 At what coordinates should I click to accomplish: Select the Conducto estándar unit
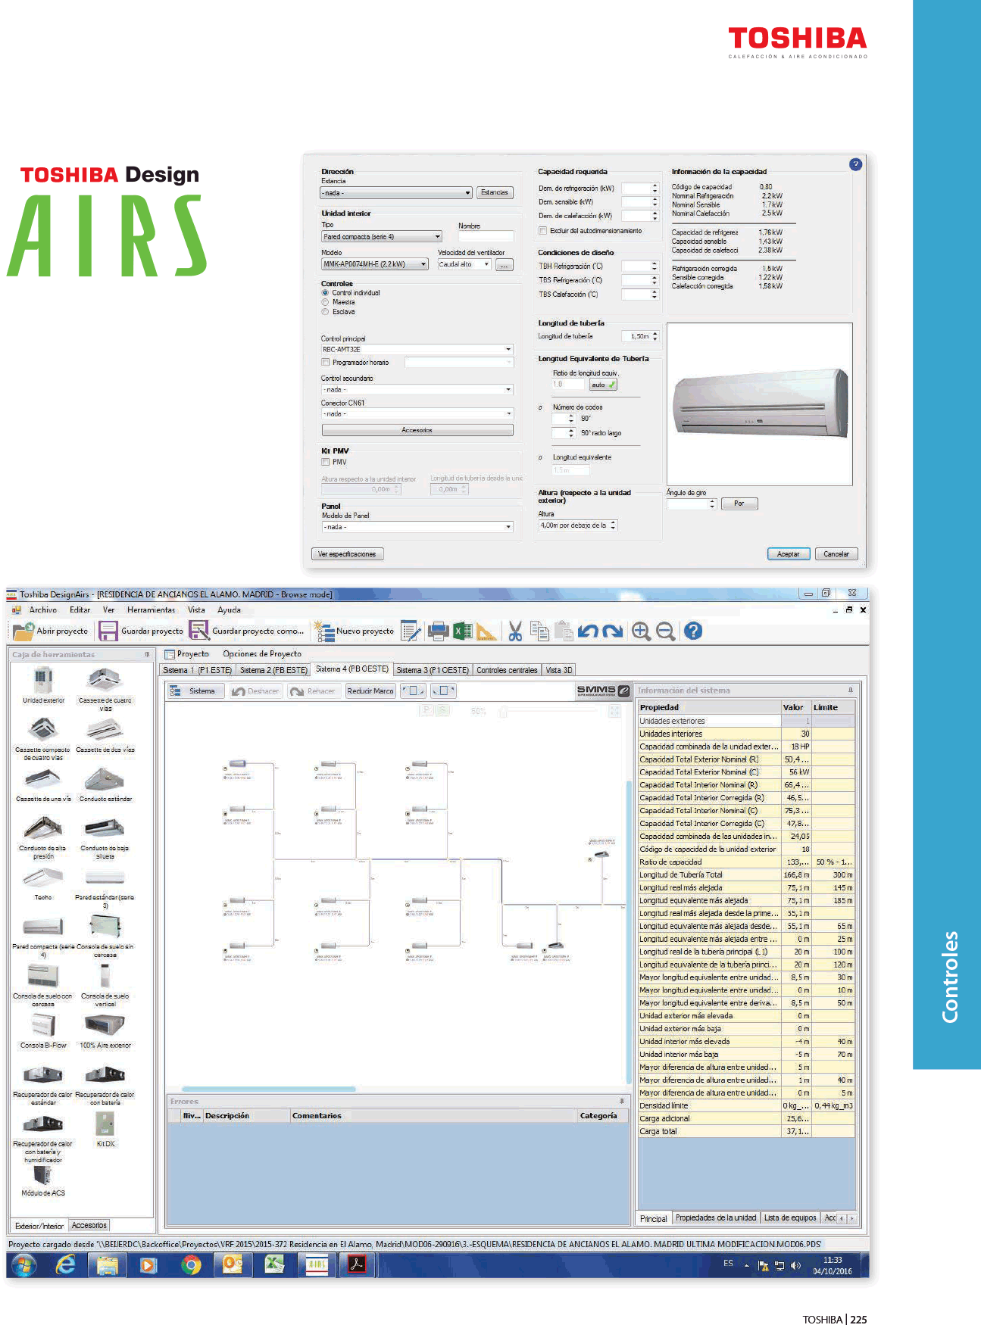tap(105, 780)
